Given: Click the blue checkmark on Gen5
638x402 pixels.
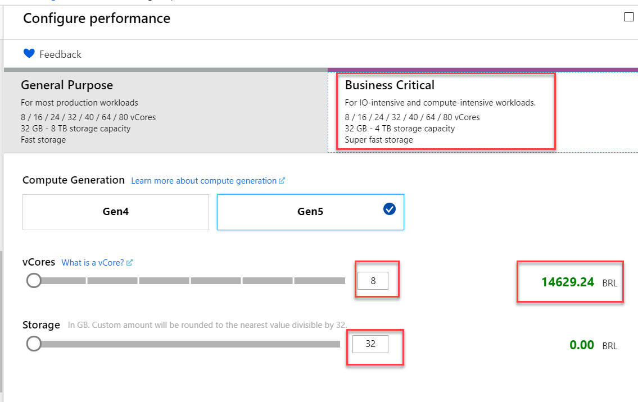Looking at the screenshot, I should tap(389, 209).
